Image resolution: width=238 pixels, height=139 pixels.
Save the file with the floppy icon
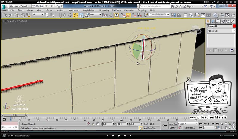coord(42,6)
